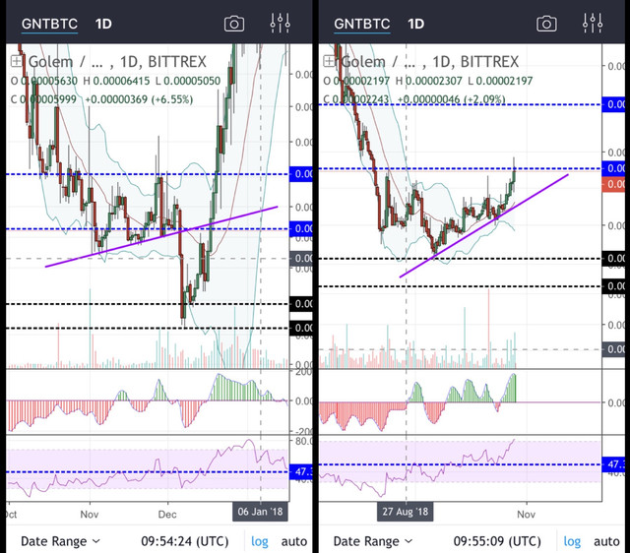Select the 06 Jan '18 date marker
This screenshot has width=630, height=553.
[x=260, y=512]
